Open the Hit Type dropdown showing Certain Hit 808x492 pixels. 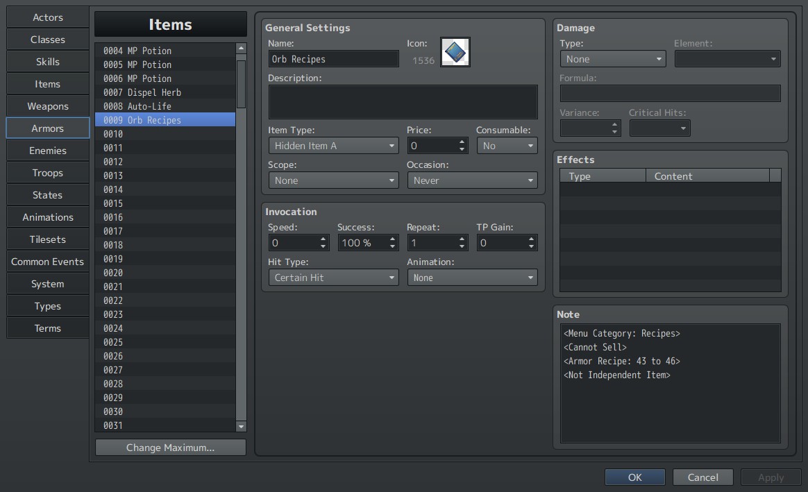(x=333, y=278)
